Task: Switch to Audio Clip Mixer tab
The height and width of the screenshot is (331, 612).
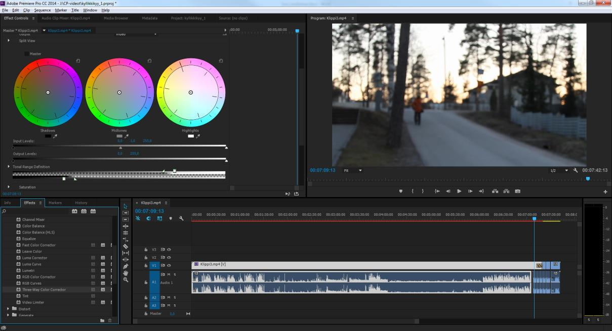Action: click(65, 18)
